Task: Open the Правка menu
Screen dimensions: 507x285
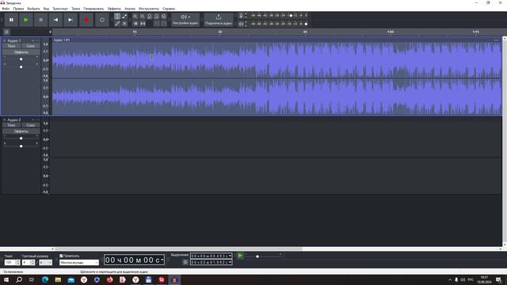Action: pos(18,9)
